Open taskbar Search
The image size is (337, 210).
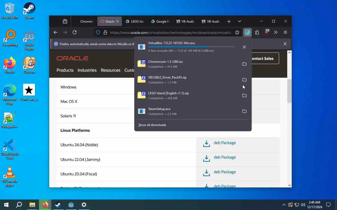click(19, 205)
